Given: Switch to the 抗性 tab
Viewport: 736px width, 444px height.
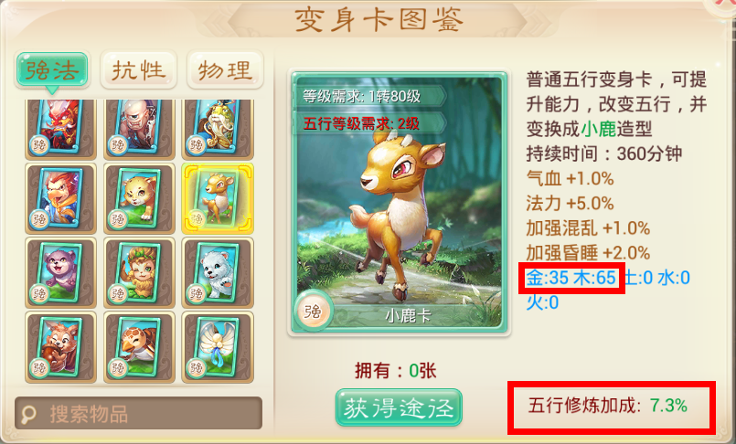Looking at the screenshot, I should pos(138,70).
